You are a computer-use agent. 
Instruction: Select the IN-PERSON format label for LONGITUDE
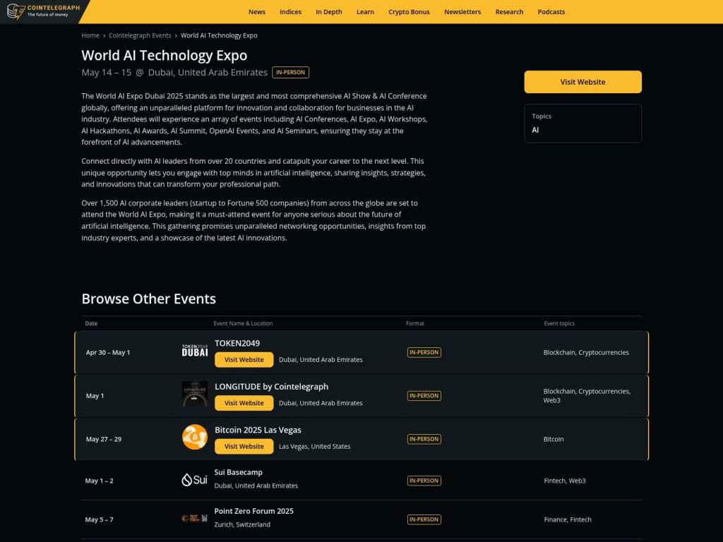424,395
